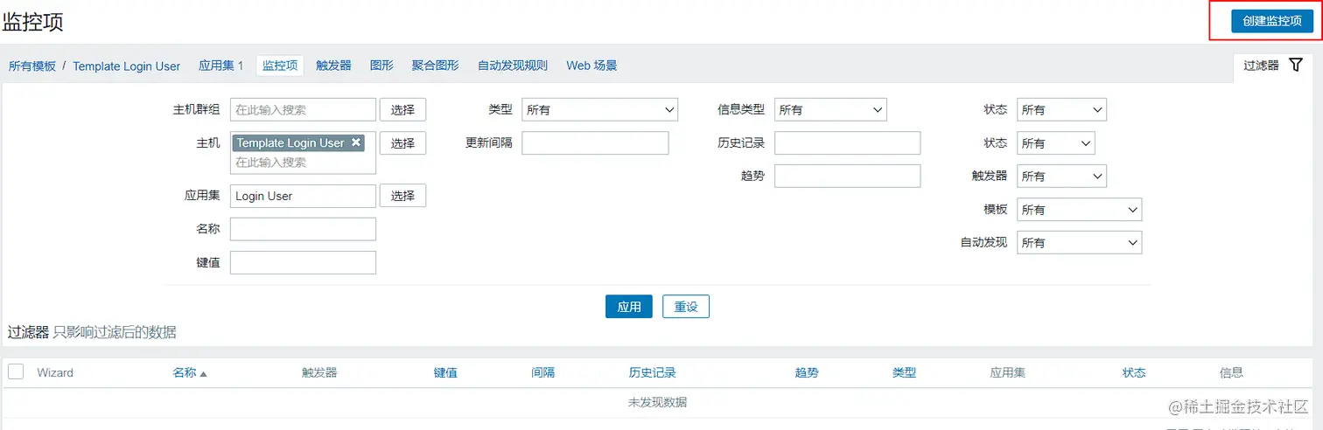Click the Wizard column header
Image resolution: width=1323 pixels, height=430 pixels.
point(55,372)
